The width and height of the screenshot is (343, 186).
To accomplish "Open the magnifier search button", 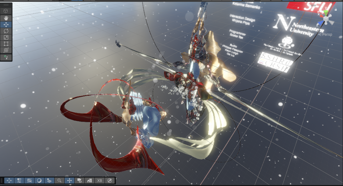I will (59, 181).
